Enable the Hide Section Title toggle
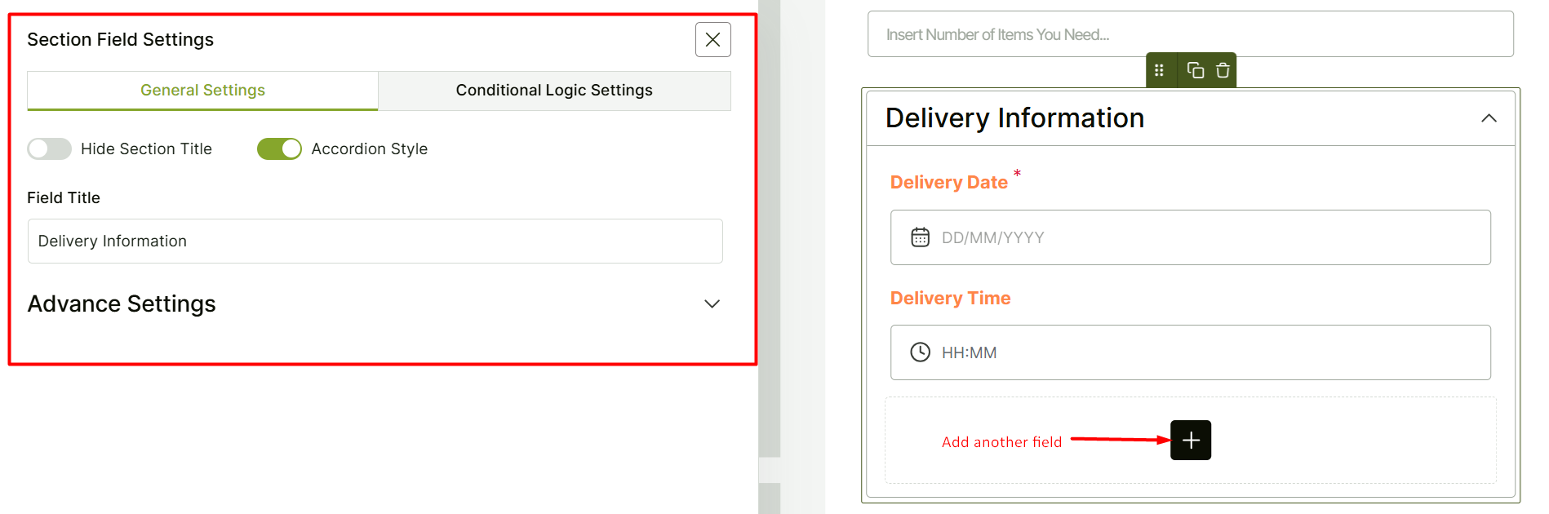This screenshot has height=514, width=1549. click(50, 148)
